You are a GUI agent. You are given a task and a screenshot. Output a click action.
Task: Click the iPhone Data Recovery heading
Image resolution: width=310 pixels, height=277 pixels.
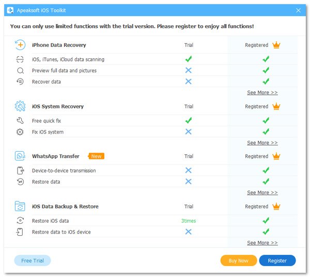(59, 45)
